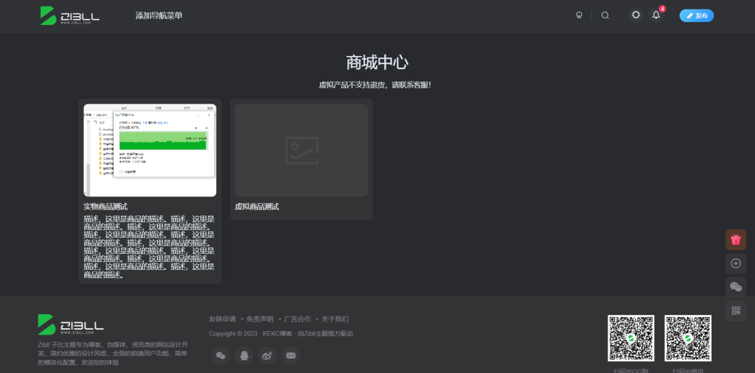Click the Zibll logo in the footer
The height and width of the screenshot is (373, 755).
tap(71, 324)
